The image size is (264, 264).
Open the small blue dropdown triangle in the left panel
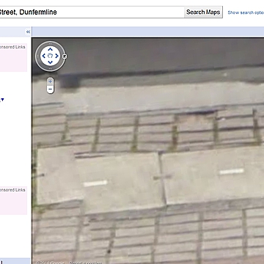[2, 100]
